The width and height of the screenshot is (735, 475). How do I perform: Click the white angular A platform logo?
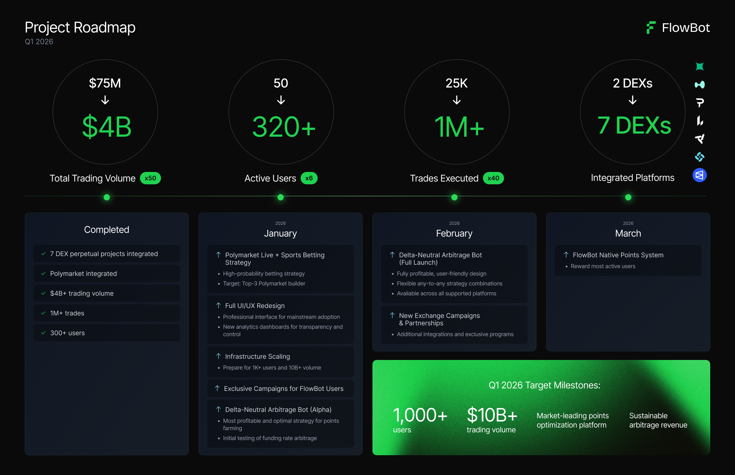point(700,139)
